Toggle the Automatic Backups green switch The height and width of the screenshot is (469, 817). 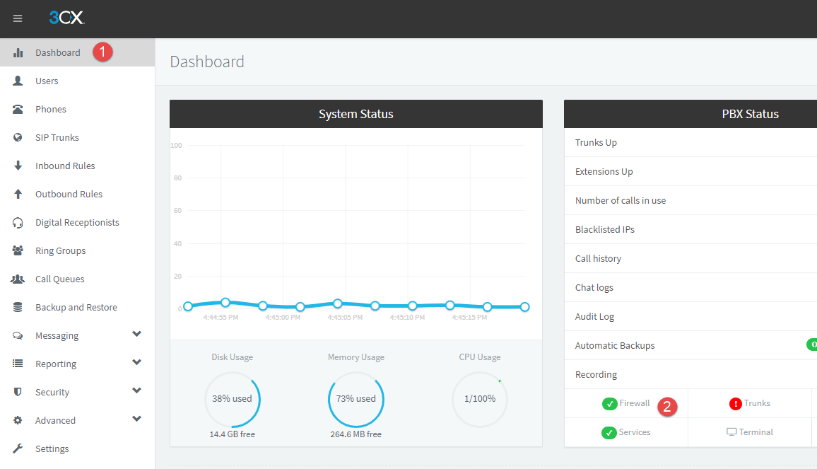pyautogui.click(x=812, y=344)
